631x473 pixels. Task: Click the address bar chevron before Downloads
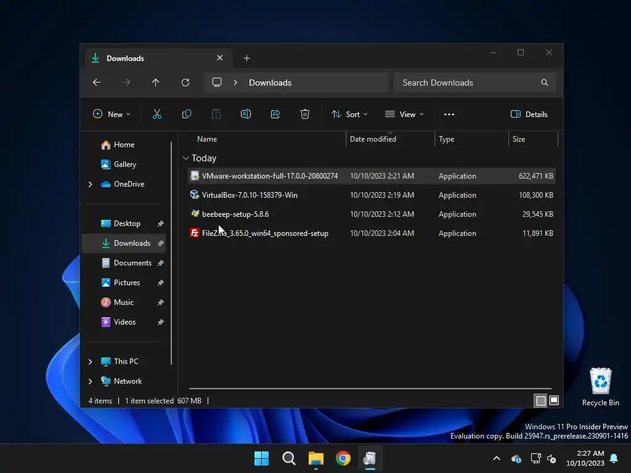(235, 83)
